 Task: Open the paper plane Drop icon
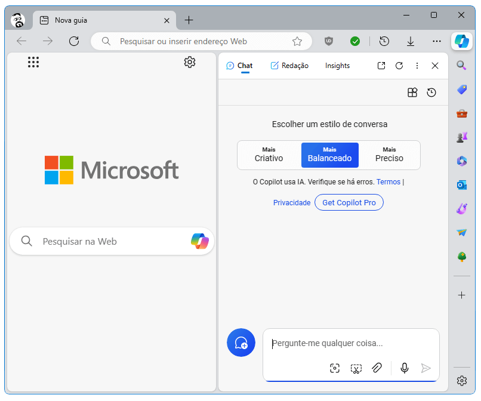click(x=462, y=233)
